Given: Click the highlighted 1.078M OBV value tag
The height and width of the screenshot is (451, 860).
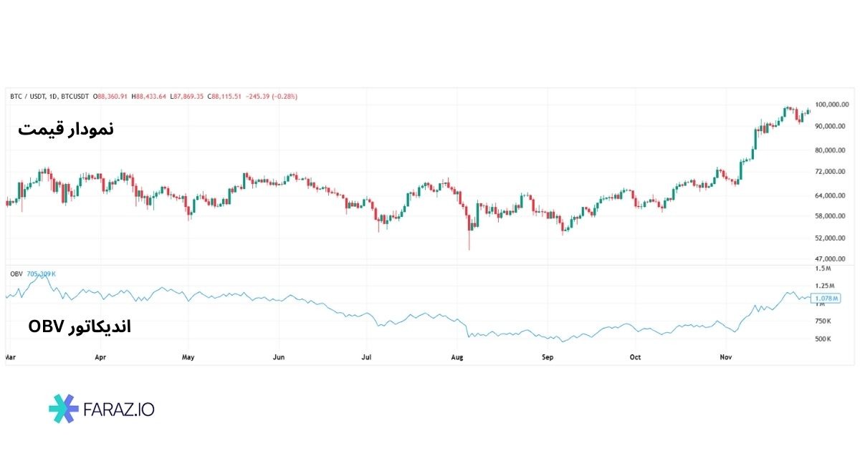Looking at the screenshot, I should click(826, 298).
